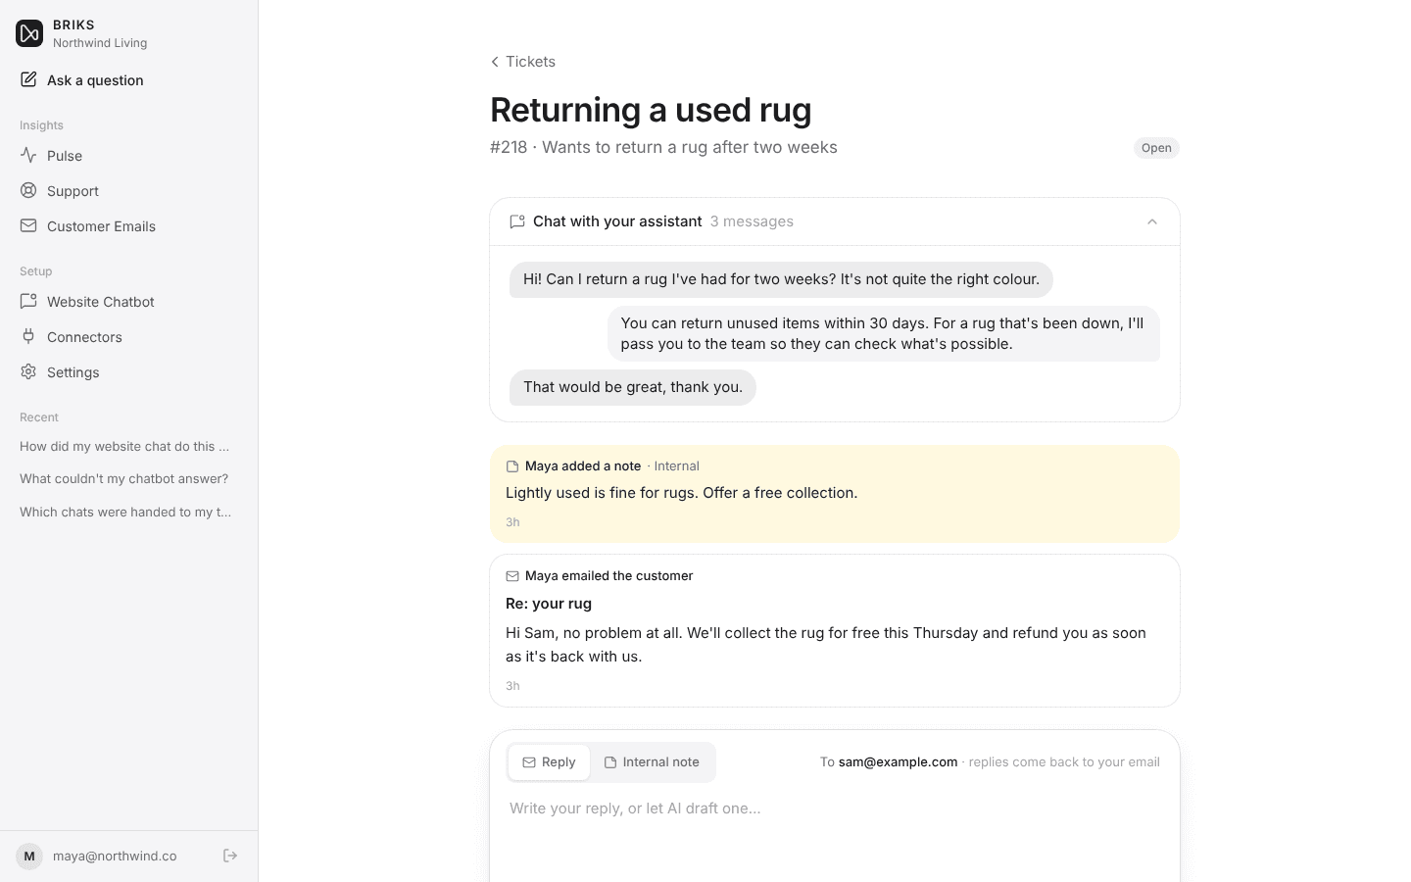Click the '3 messages' count label

click(x=752, y=221)
